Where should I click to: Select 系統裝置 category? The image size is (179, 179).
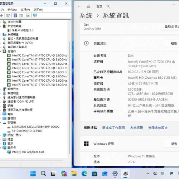(13, 34)
